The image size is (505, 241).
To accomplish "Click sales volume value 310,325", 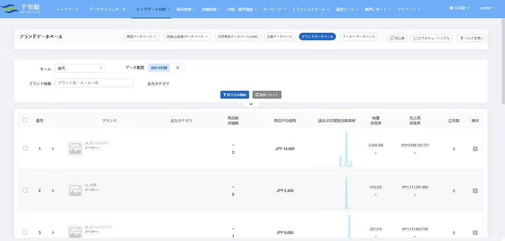I will [x=376, y=187].
